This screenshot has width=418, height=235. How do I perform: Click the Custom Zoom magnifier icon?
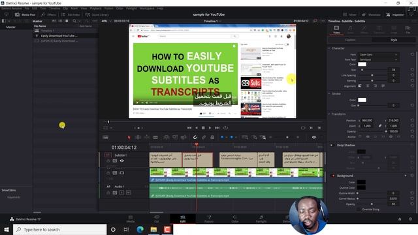tap(263, 138)
